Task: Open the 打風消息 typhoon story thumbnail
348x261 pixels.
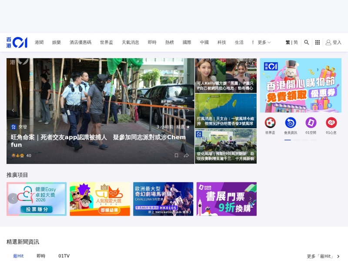Action: [x=226, y=111]
